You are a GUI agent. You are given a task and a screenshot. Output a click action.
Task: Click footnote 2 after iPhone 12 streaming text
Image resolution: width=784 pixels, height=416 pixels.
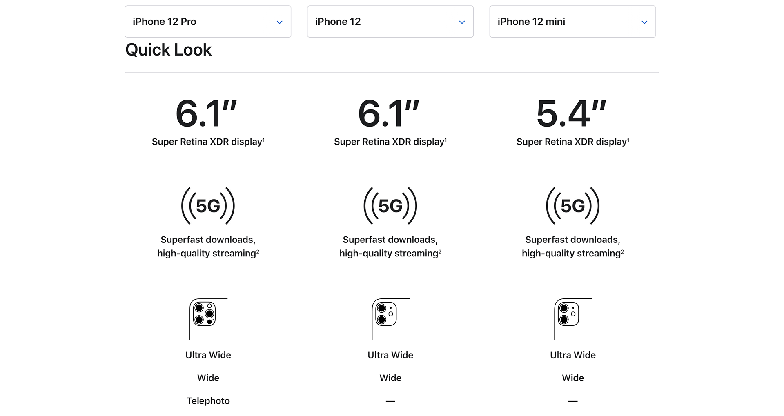[x=440, y=252]
